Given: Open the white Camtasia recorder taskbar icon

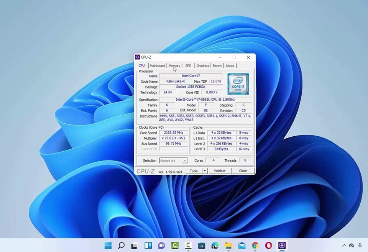Looking at the screenshot, I should (x=188, y=245).
